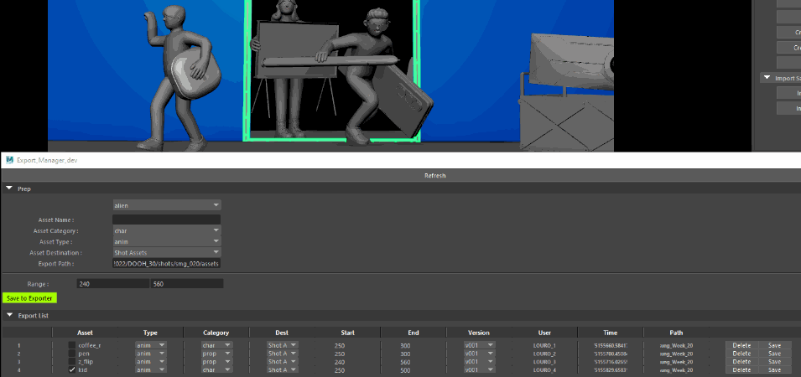
Task: Click the Asset Name input field
Action: (167, 219)
